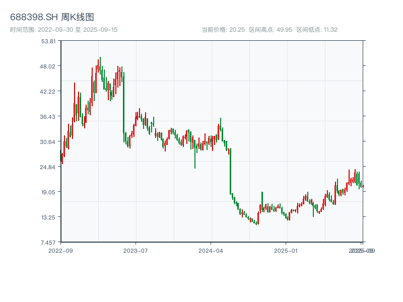Click the y-axis label 24.84
This screenshot has width=403, height=302.
47,167
